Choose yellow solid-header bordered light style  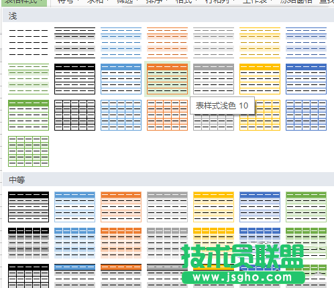pyautogui.click(x=260, y=79)
